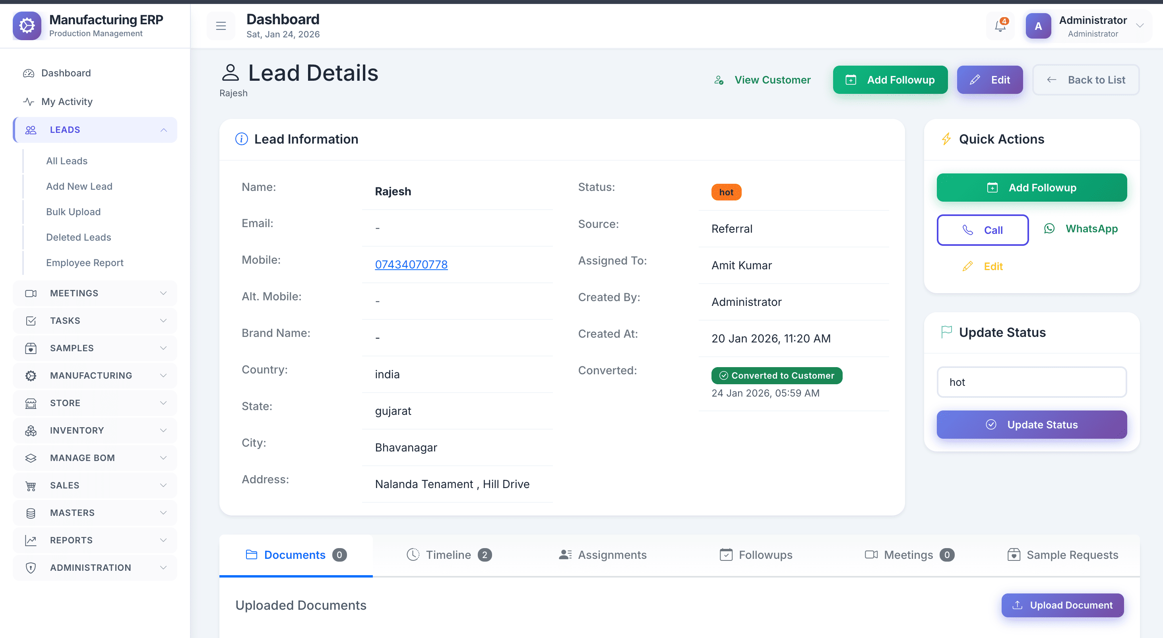The image size is (1163, 638).
Task: Click the Administrator avatar badge
Action: 1038,26
